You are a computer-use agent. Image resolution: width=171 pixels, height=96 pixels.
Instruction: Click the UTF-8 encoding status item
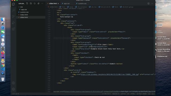(123, 94)
